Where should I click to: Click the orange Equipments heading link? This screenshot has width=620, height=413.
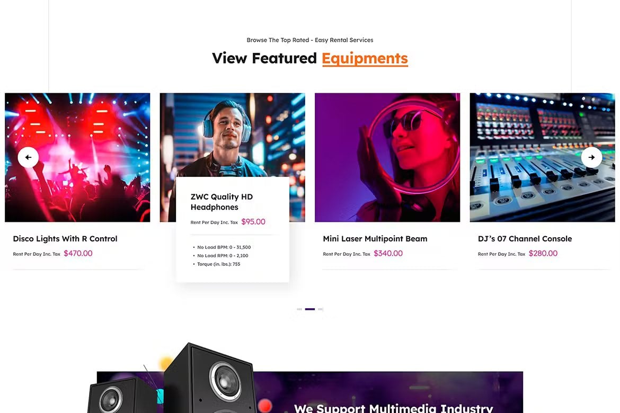point(365,58)
